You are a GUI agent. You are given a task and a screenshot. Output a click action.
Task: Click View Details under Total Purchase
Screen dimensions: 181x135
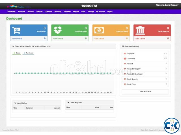(58, 39)
